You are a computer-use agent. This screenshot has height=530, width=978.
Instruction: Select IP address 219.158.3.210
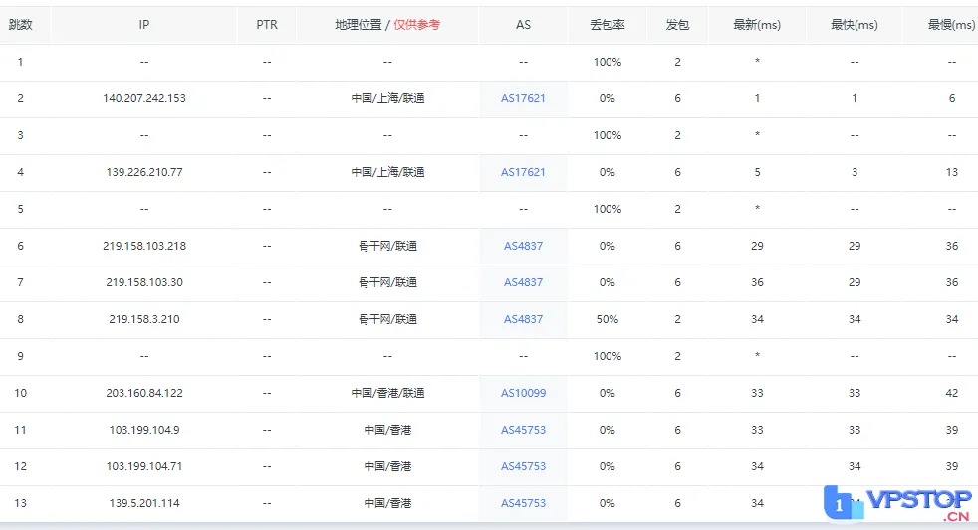(144, 319)
